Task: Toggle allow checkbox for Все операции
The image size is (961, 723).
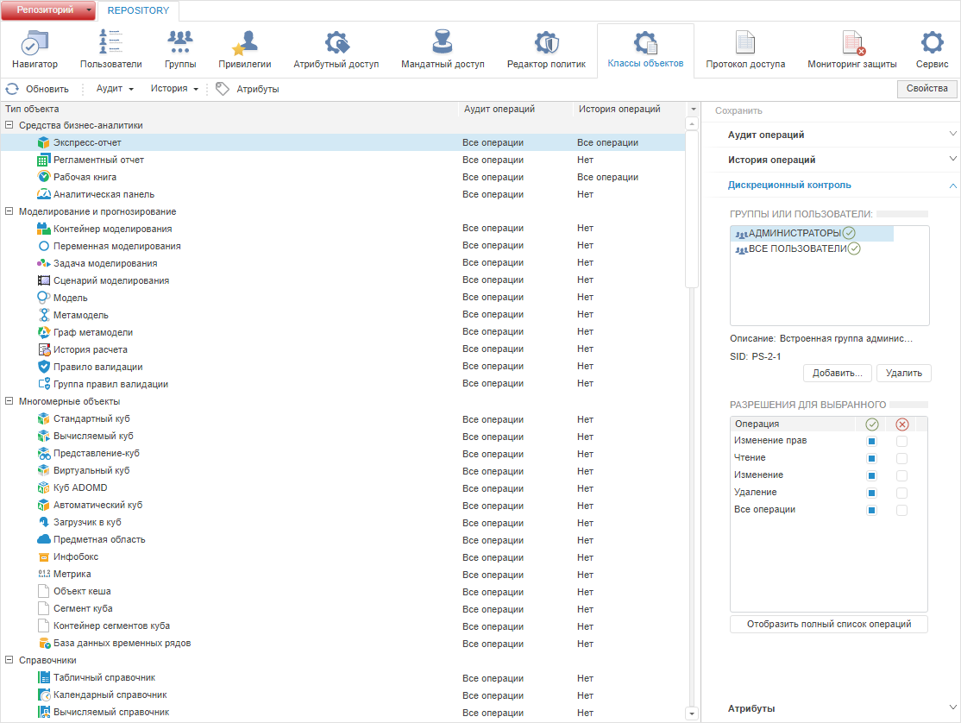Action: [871, 510]
